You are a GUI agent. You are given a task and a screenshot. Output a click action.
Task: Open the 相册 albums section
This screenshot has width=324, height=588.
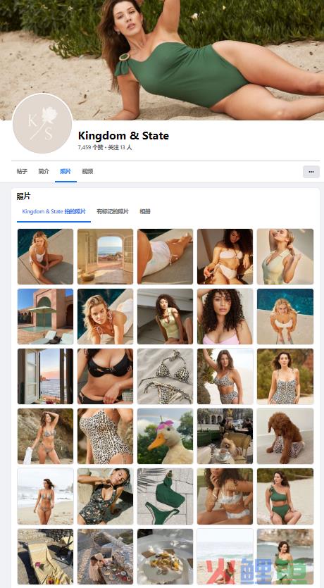pyautogui.click(x=145, y=211)
